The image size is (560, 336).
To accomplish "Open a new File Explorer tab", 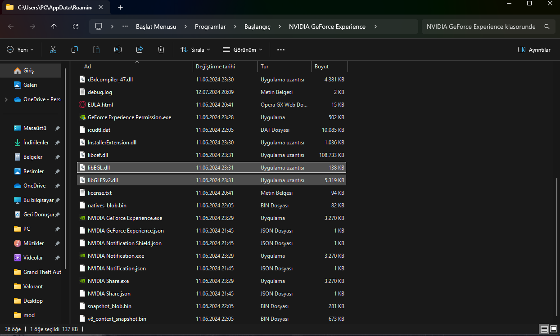I will coord(120,7).
